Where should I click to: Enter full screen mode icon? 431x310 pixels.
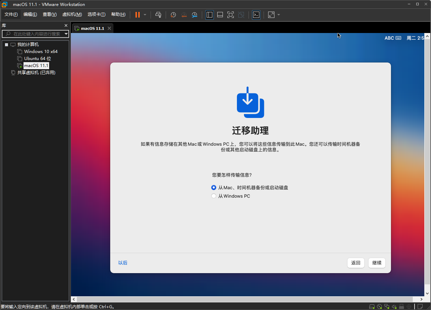coord(231,15)
